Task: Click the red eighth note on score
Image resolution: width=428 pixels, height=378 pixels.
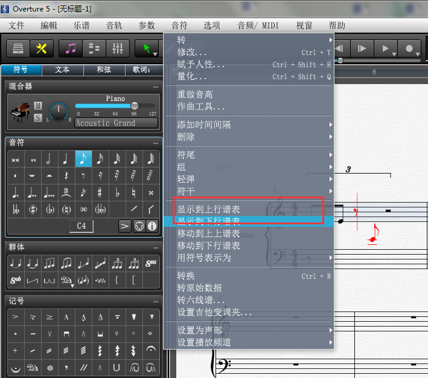Action: click(x=374, y=234)
